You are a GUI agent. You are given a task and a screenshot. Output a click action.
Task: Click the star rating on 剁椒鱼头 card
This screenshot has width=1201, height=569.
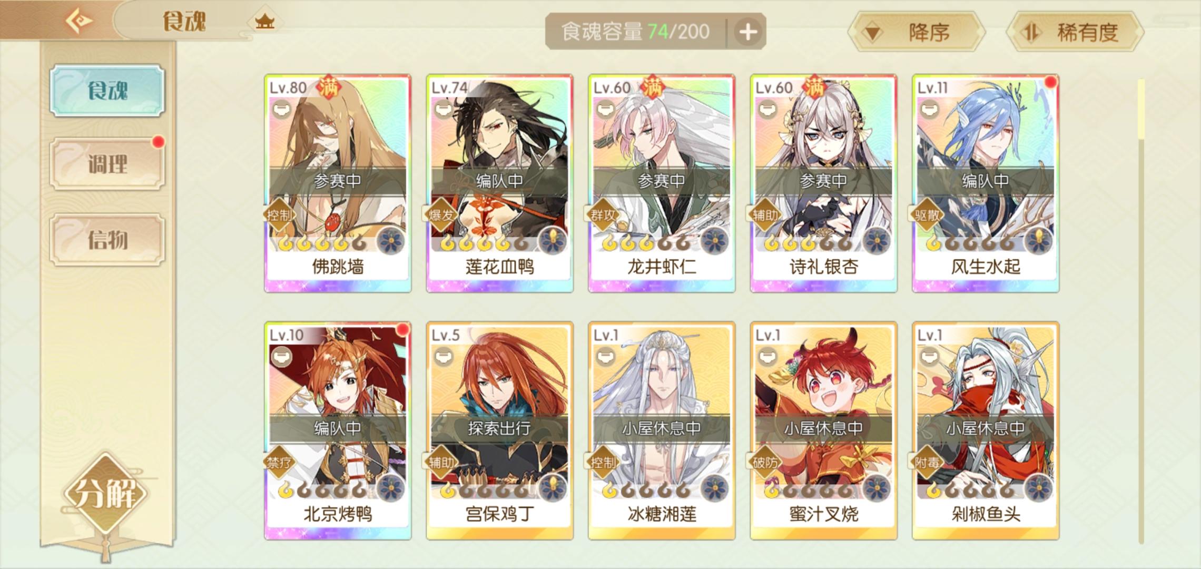[970, 491]
